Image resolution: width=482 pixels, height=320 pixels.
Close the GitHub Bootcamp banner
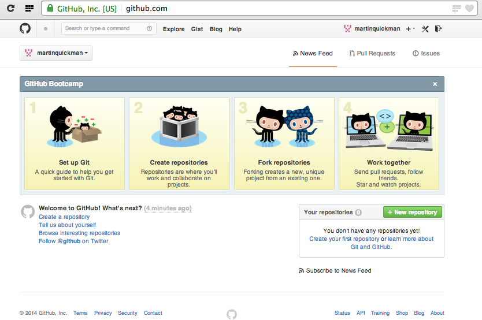pyautogui.click(x=435, y=84)
